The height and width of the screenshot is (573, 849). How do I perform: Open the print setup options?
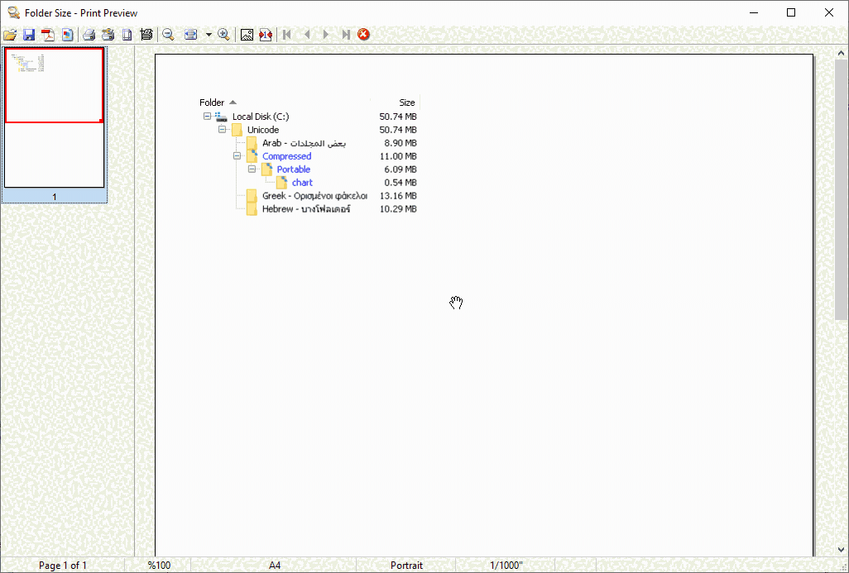click(x=108, y=34)
